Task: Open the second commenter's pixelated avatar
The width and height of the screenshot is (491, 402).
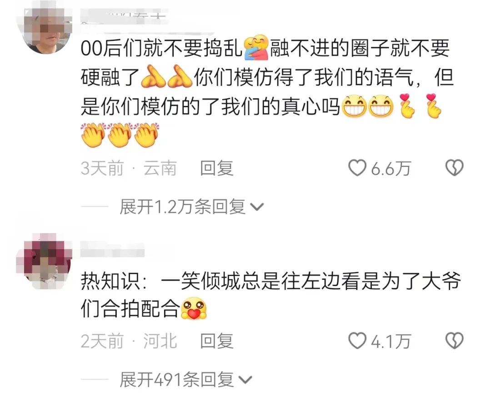Action: tap(44, 261)
